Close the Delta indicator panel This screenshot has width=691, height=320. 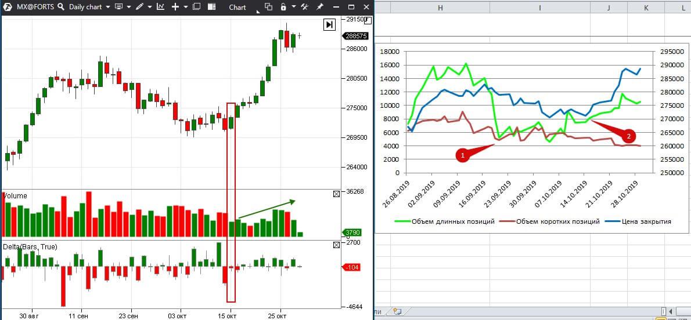[x=336, y=245]
